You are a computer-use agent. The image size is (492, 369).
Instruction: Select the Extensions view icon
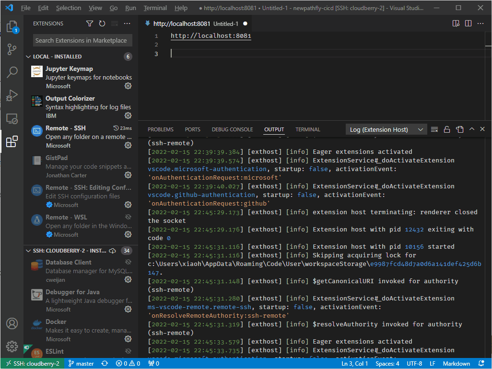click(12, 142)
